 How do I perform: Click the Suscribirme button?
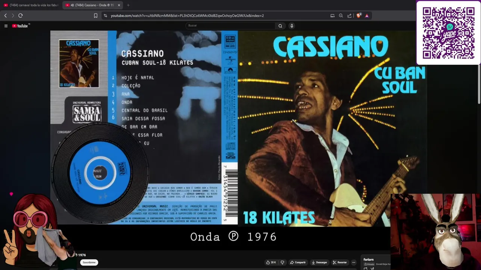pyautogui.click(x=89, y=262)
